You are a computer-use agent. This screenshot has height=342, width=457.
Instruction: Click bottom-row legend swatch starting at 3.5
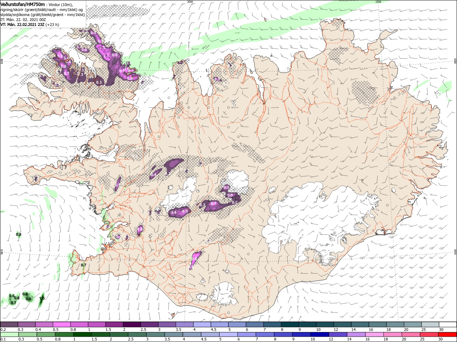tap(174, 335)
